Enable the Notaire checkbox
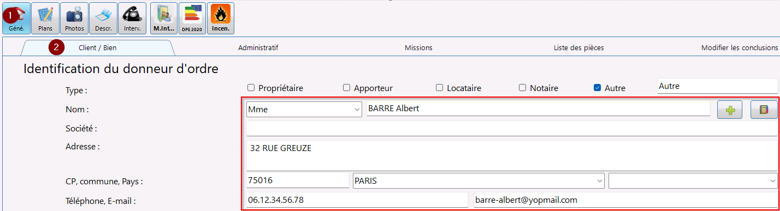Screen dimensions: 780x211 click(522, 88)
